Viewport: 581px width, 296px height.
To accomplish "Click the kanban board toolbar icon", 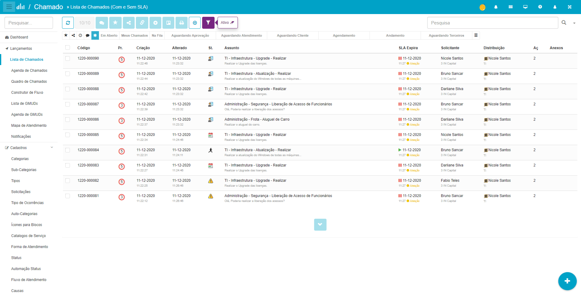I will 168,23.
